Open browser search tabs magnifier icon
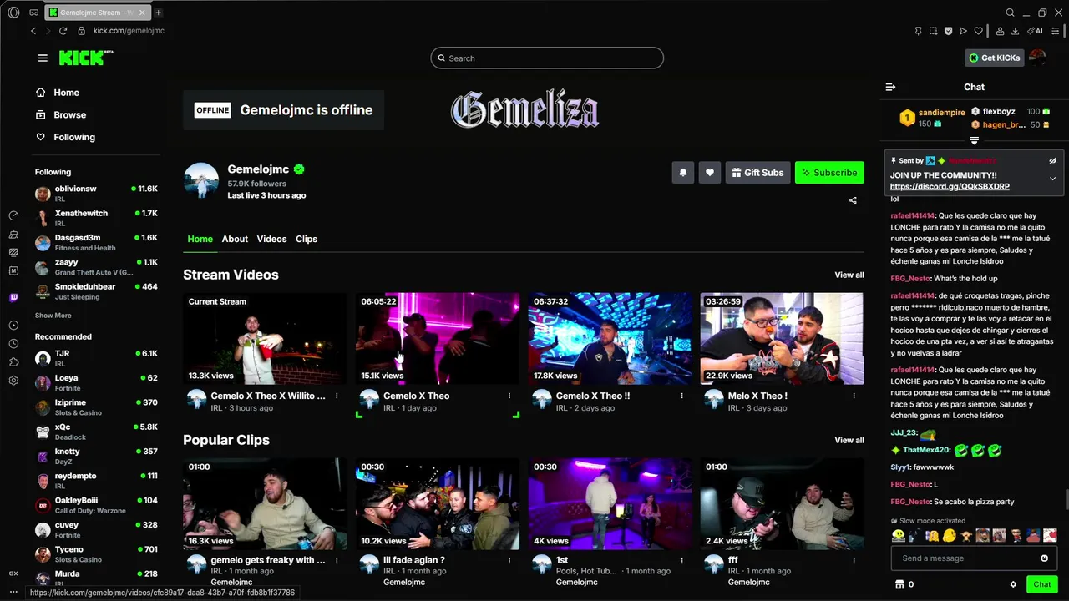 [1010, 13]
